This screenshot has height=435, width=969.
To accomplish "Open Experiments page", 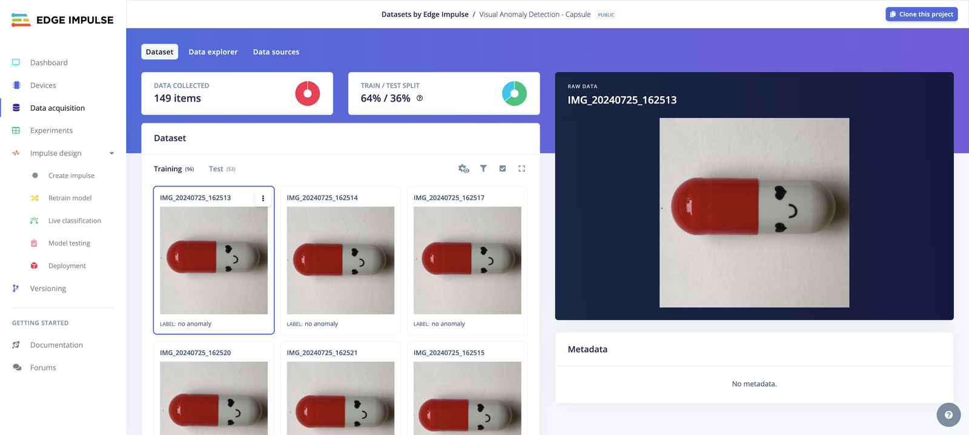I will [x=51, y=130].
